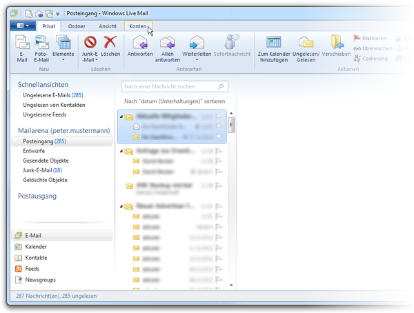This screenshot has height=313, width=414.
Task: Click Zum Kalender hinzufügen
Action: [274, 48]
